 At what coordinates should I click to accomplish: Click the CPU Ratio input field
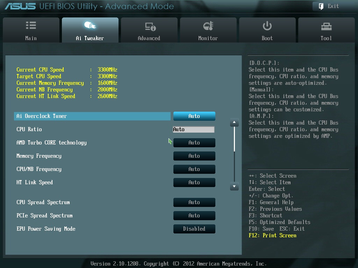pyautogui.click(x=194, y=129)
